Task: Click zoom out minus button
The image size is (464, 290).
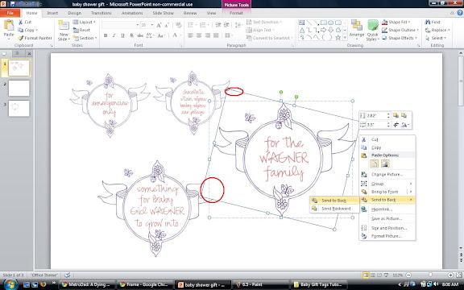Action: pos(408,275)
